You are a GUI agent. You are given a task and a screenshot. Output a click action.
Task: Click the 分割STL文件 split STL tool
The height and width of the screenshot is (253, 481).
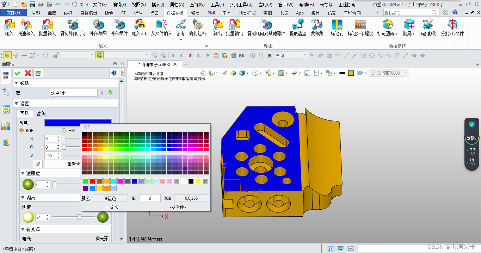tap(453, 28)
